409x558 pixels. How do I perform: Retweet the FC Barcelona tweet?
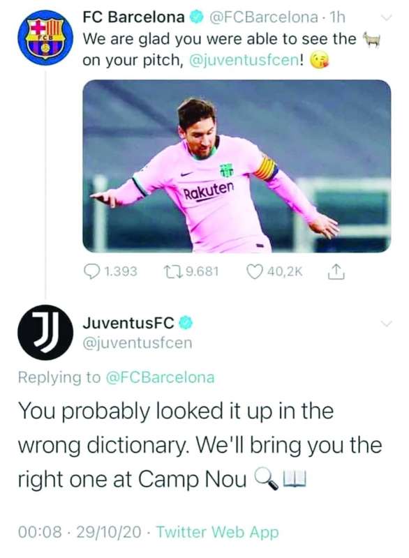click(172, 272)
